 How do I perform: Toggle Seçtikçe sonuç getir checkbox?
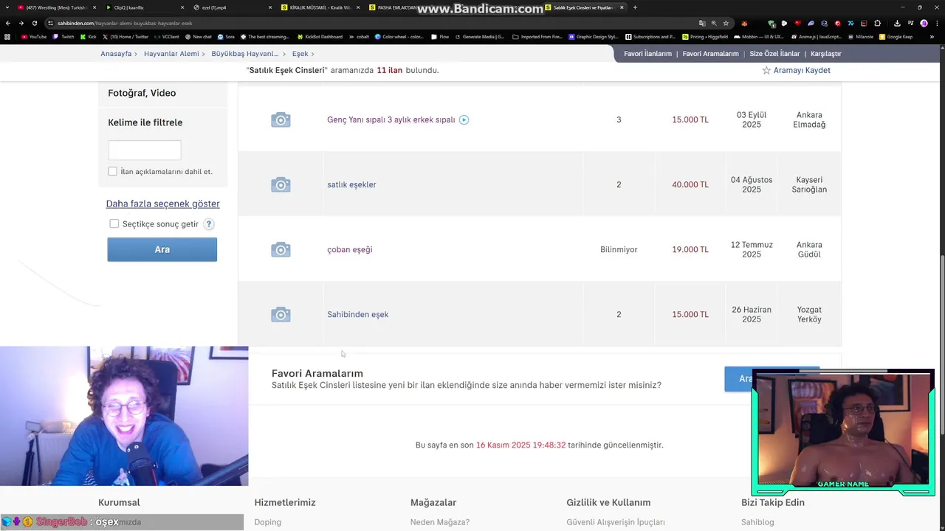[114, 224]
